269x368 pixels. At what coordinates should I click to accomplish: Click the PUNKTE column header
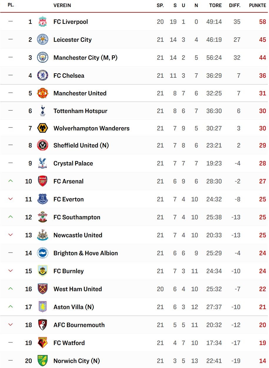[258, 6]
